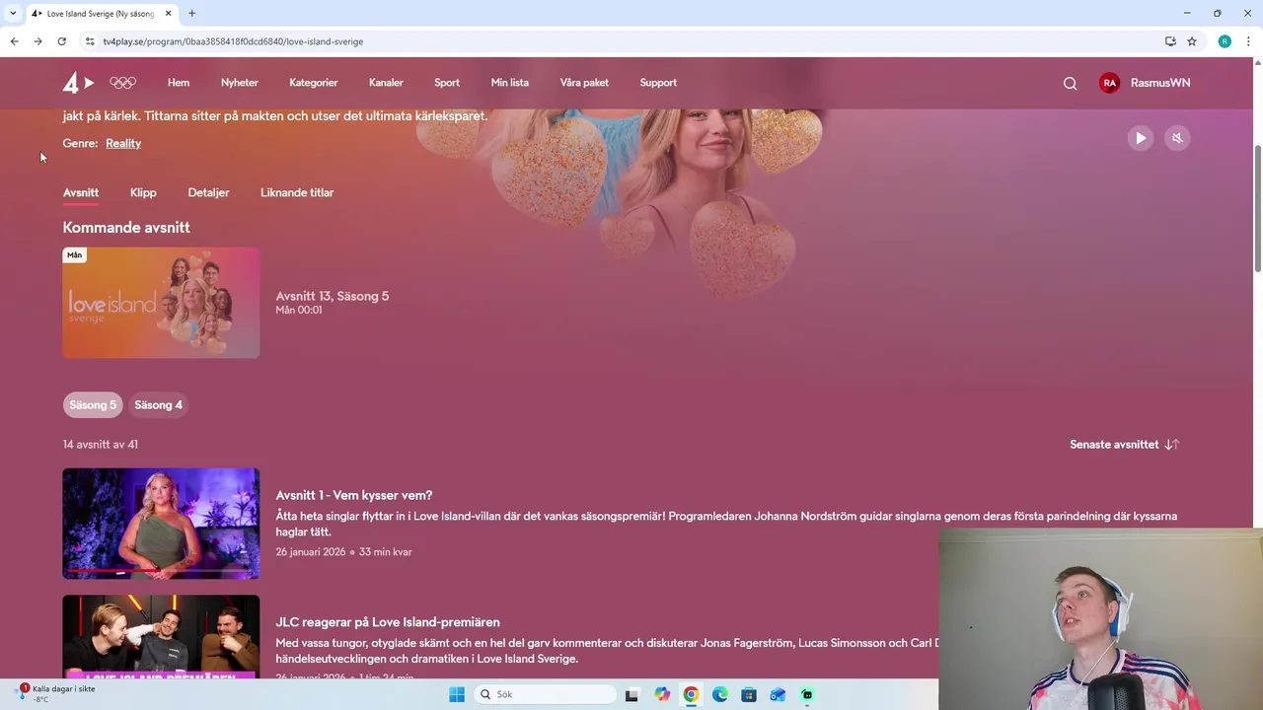Open Avsnitt 1 - Vem kysser vem? title
The image size is (1263, 710).
pyautogui.click(x=354, y=495)
